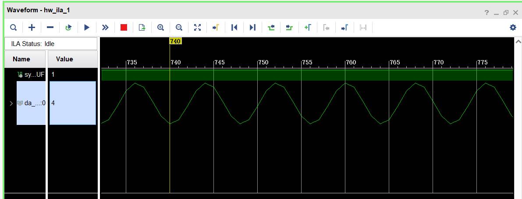Jump to time zero in waveform
Screen dimensions: 522x199
click(234, 28)
